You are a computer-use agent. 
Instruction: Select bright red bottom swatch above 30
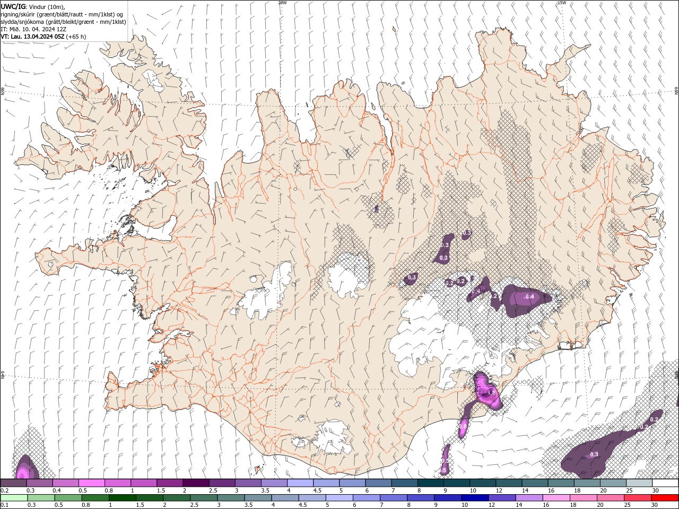pyautogui.click(x=665, y=497)
